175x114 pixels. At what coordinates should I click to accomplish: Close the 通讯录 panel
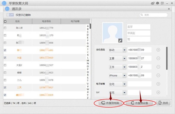coord(169,9)
